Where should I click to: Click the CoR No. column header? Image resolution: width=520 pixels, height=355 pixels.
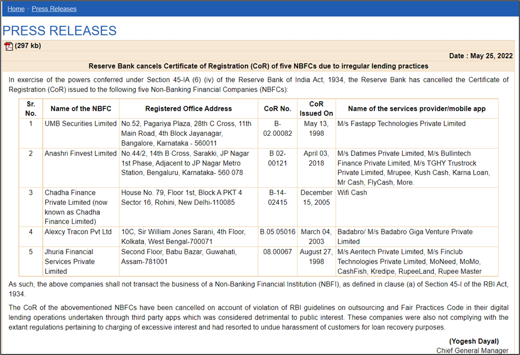(x=278, y=109)
